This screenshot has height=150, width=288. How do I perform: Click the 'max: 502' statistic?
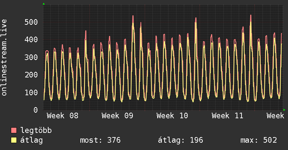(x=259, y=141)
